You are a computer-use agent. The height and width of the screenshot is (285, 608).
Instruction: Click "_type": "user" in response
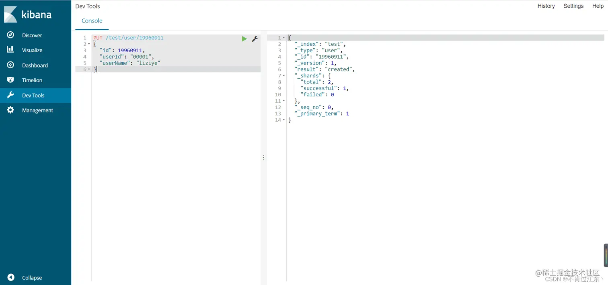tap(318, 51)
